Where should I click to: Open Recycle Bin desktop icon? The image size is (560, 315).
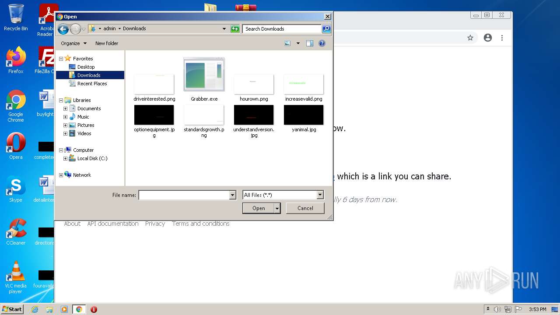(16, 17)
